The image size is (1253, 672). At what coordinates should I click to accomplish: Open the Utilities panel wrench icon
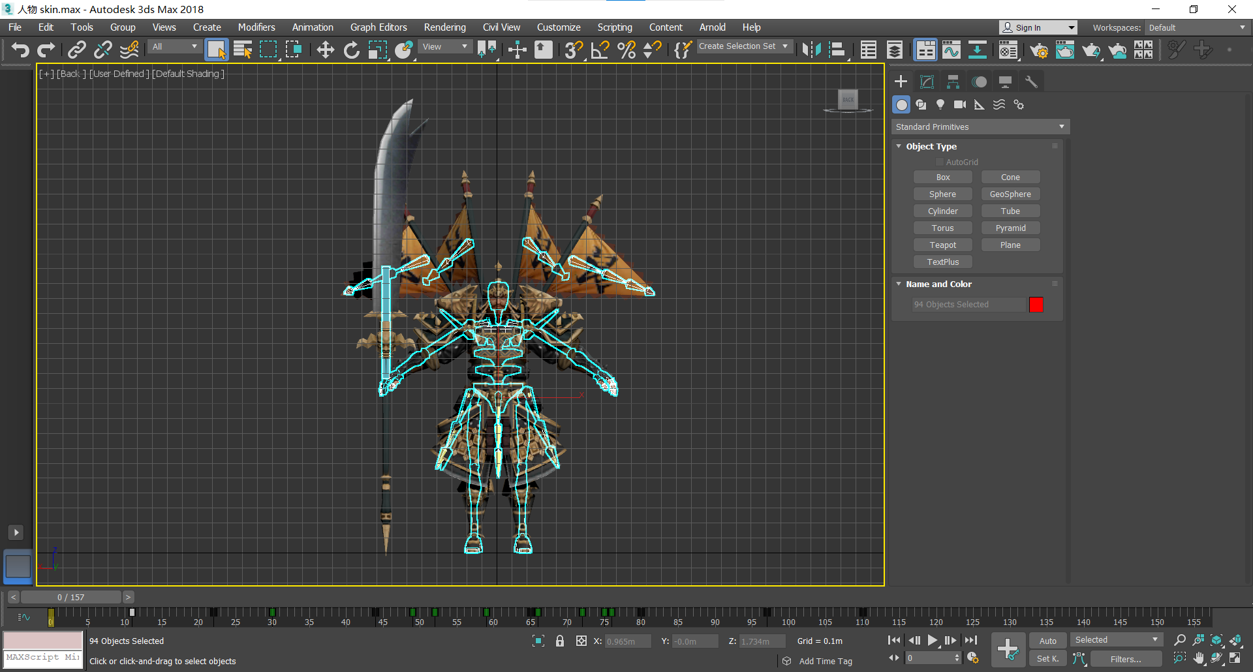click(1031, 82)
